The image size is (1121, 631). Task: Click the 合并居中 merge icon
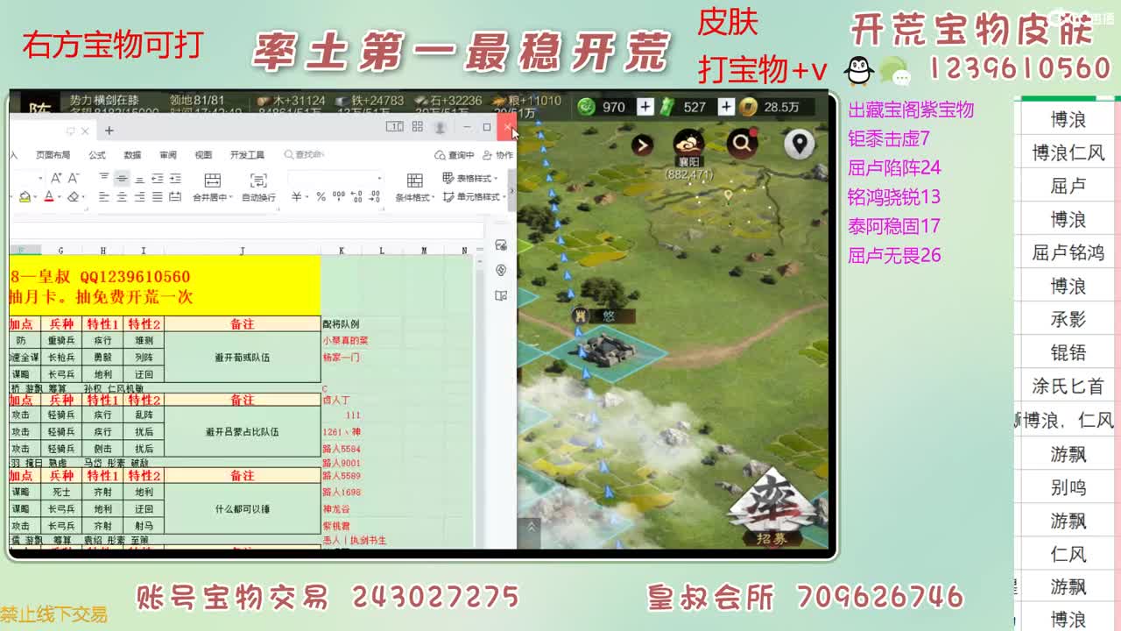tap(212, 180)
